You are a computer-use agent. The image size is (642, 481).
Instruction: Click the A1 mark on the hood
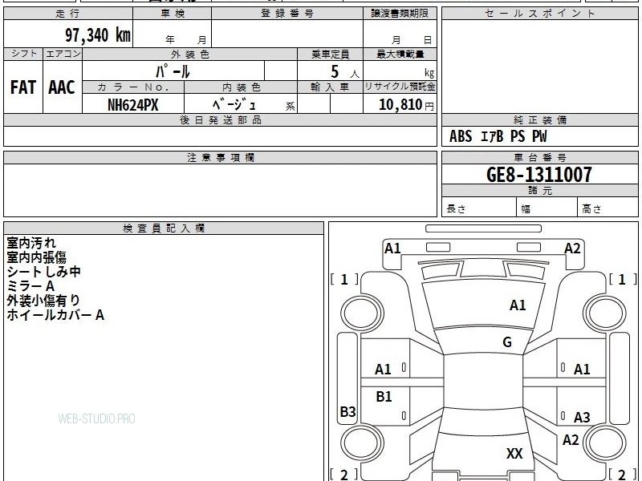(518, 305)
